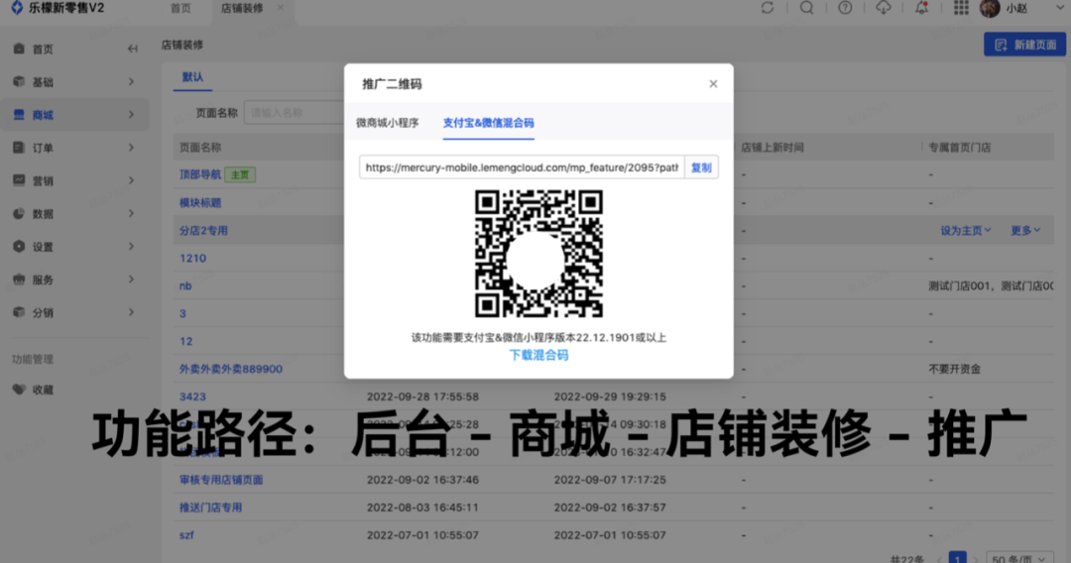Click the 下载混合码 link
The width and height of the screenshot is (1071, 563).
click(x=538, y=355)
